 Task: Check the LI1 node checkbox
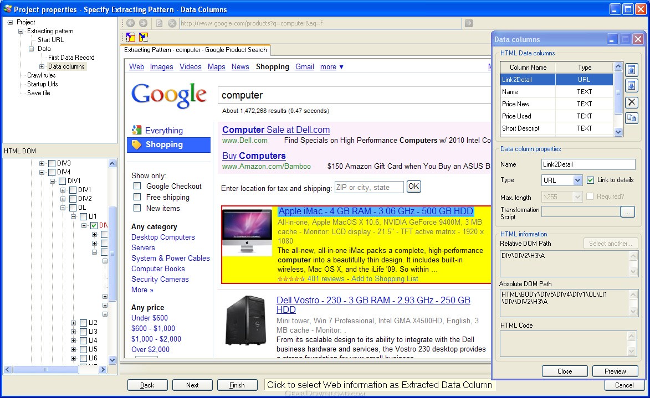pos(83,216)
